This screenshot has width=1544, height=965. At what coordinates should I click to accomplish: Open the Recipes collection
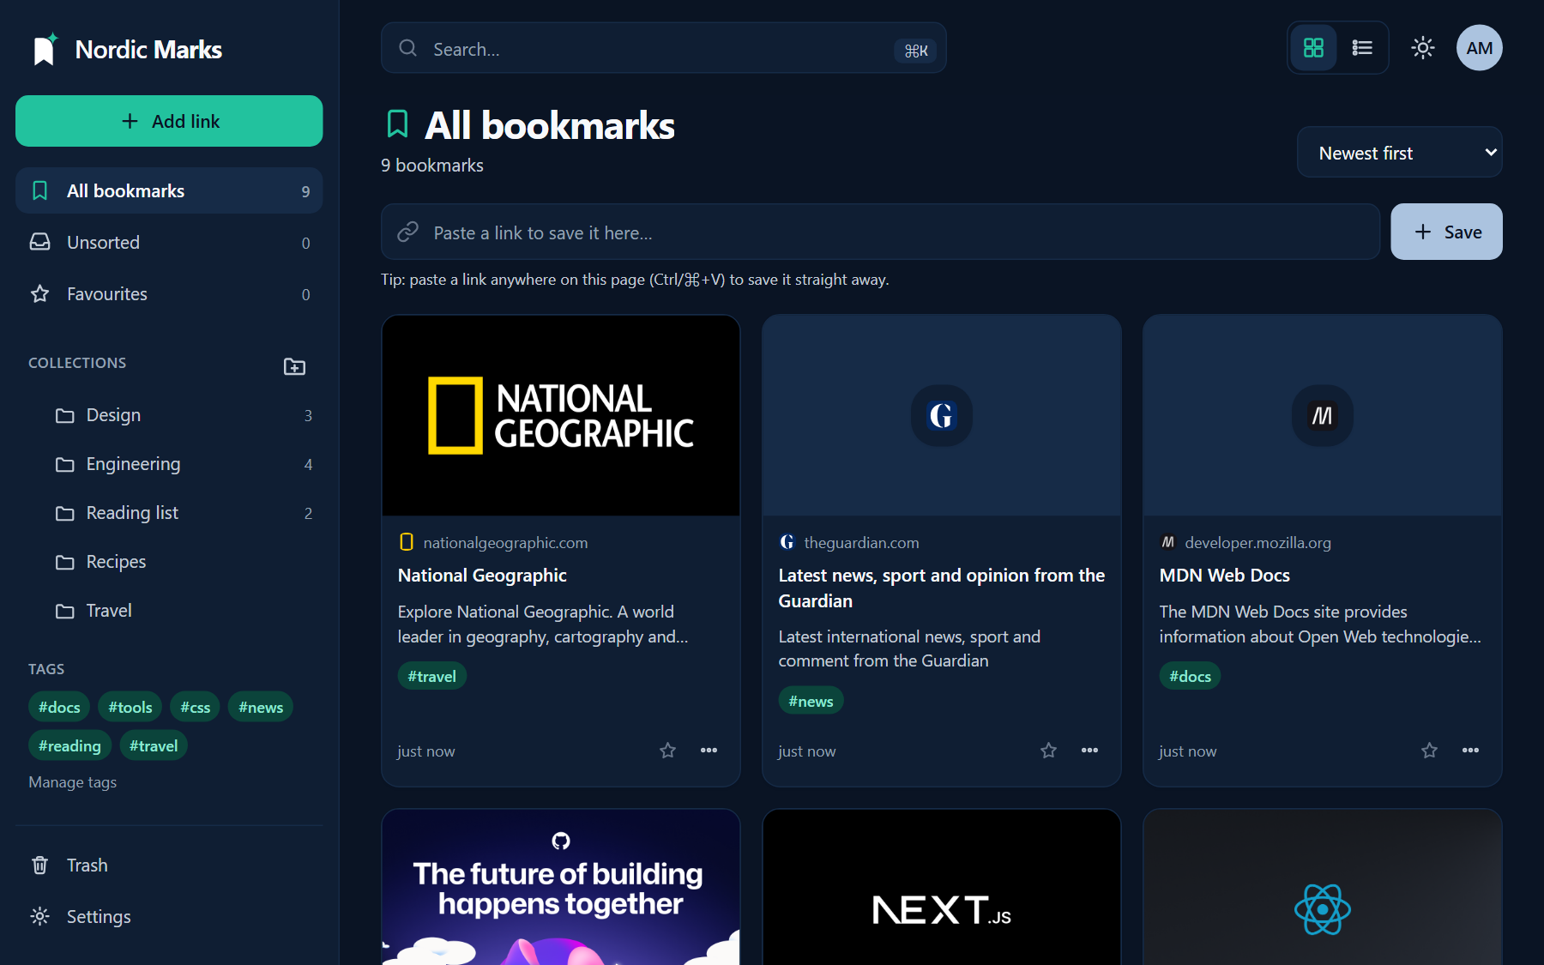point(184,562)
